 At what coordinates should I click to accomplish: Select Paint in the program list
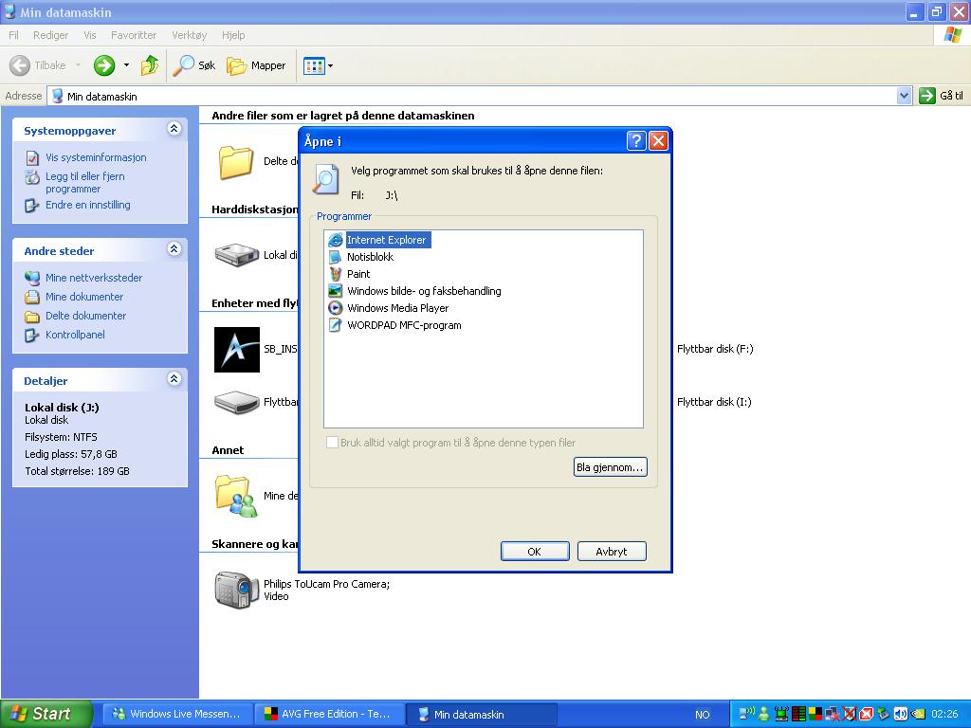point(350,274)
